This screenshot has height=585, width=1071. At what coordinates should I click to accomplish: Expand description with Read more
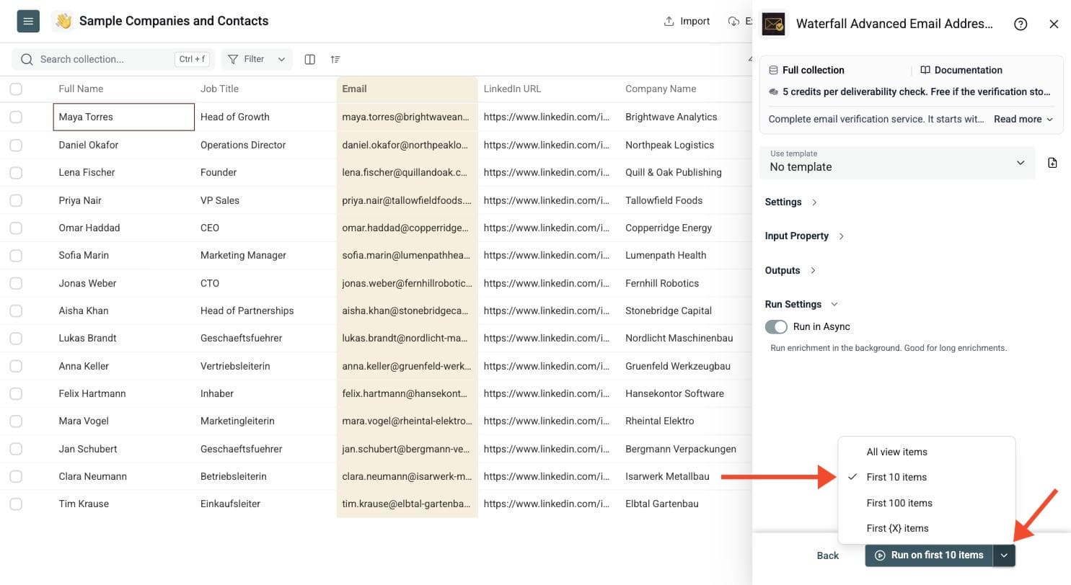[1023, 119]
